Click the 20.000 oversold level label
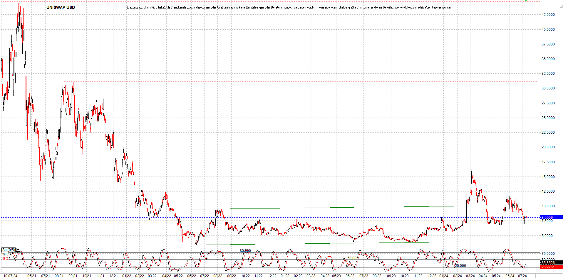The height and width of the screenshot is (278, 563). pos(460,266)
